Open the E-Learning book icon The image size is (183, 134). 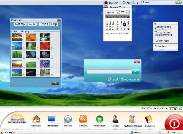(x=149, y=119)
